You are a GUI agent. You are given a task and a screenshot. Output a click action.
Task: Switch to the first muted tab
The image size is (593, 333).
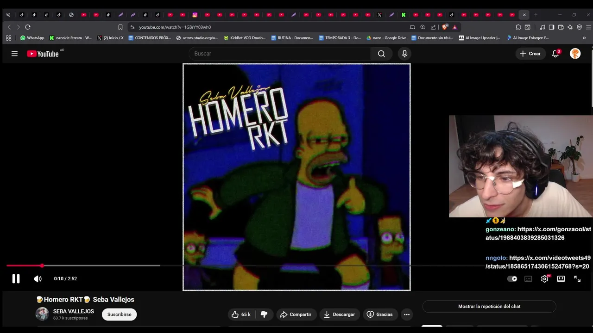9,15
